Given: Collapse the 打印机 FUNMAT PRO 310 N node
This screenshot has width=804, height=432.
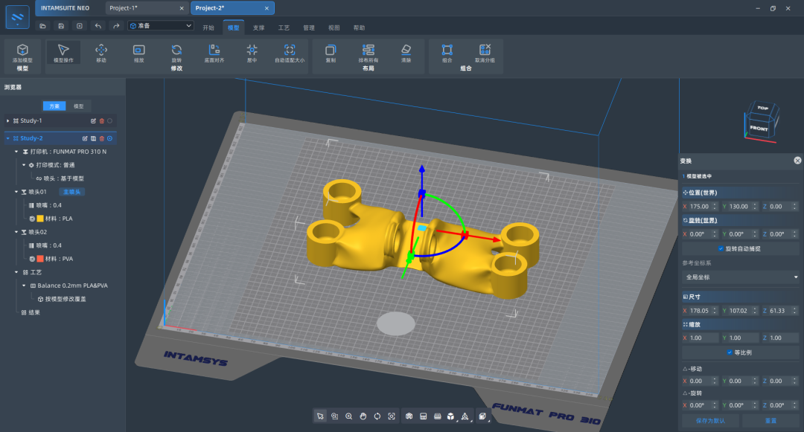Looking at the screenshot, I should (x=16, y=152).
